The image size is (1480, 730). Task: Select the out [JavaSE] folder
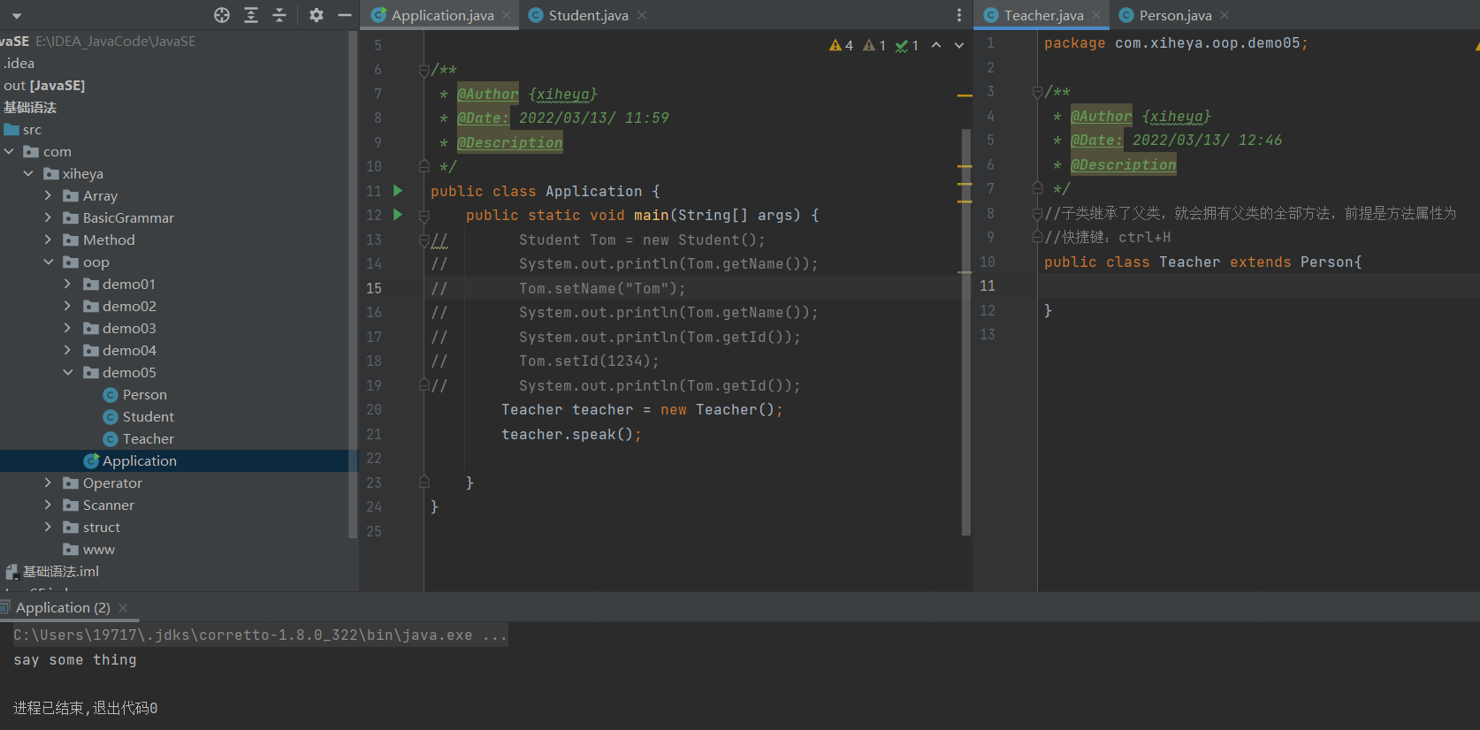pyautogui.click(x=44, y=85)
